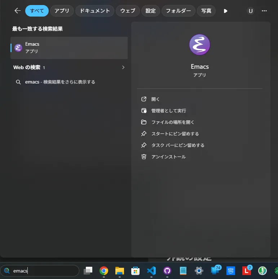The height and width of the screenshot is (279, 278).
Task: Open the U user account avatar
Action: click(251, 11)
